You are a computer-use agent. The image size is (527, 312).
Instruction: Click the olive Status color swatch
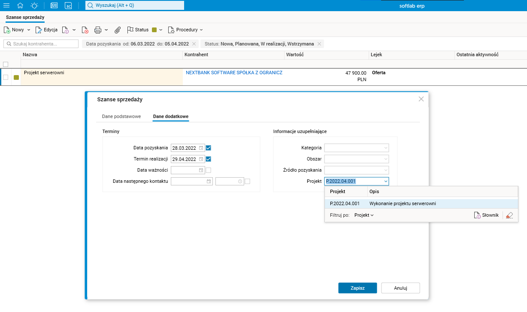(x=154, y=30)
